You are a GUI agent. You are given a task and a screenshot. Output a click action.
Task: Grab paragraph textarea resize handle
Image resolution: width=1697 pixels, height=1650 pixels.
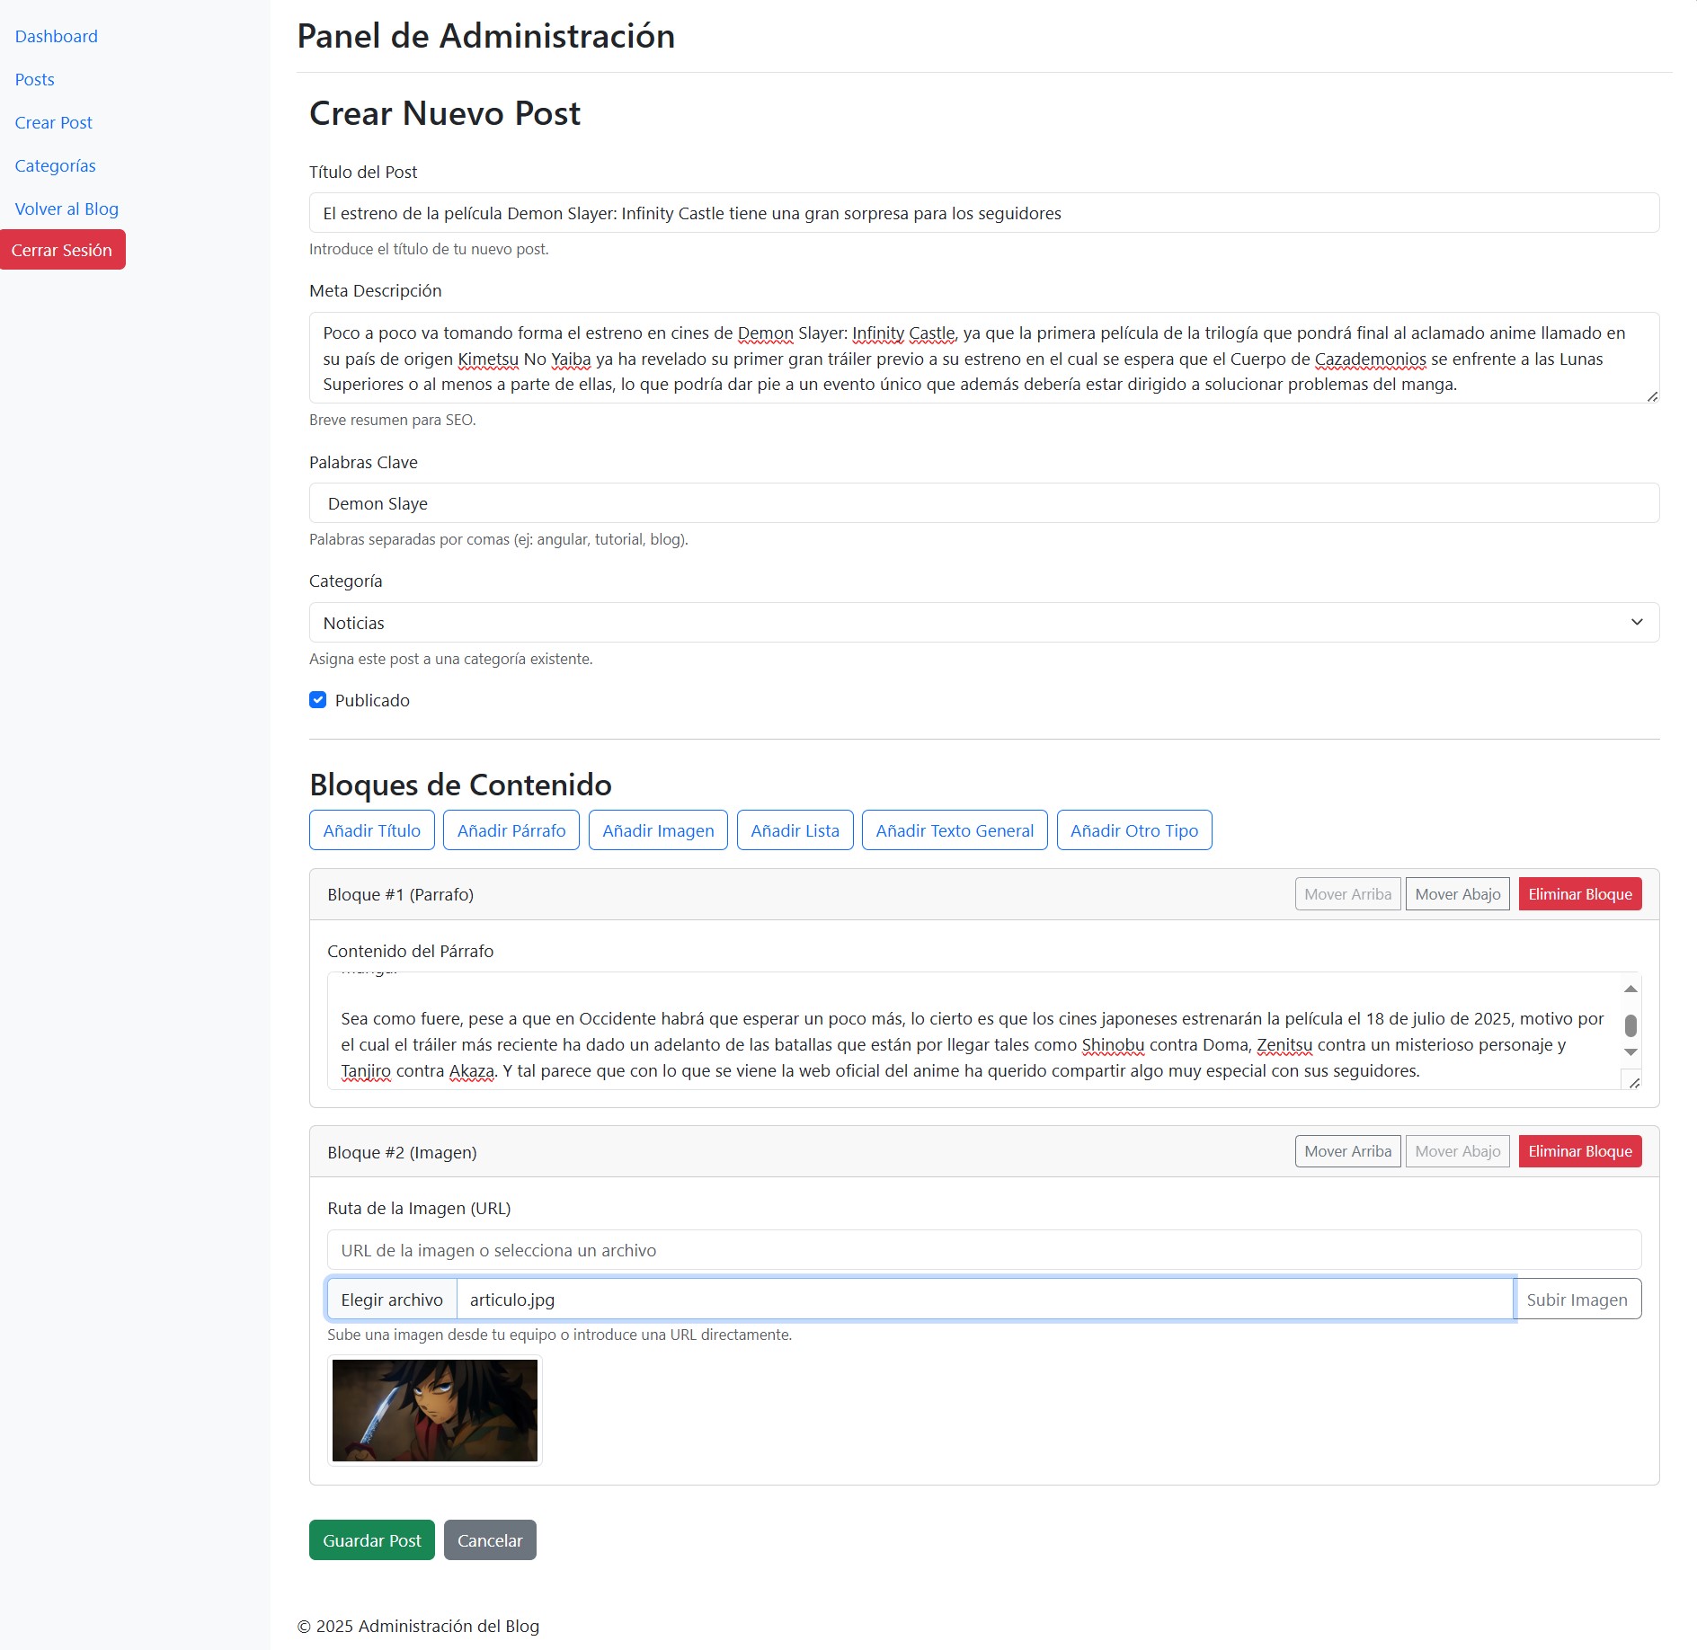pos(1634,1083)
